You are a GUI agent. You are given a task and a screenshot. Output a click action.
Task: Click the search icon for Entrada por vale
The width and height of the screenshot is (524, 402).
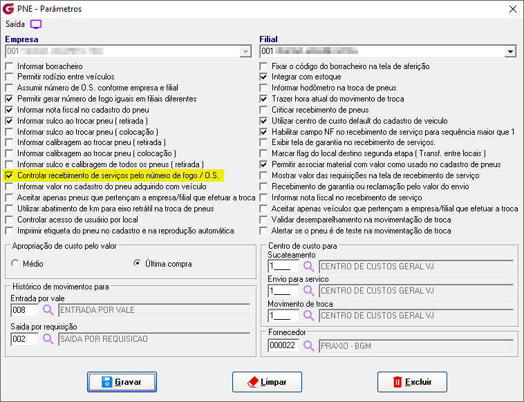point(48,310)
